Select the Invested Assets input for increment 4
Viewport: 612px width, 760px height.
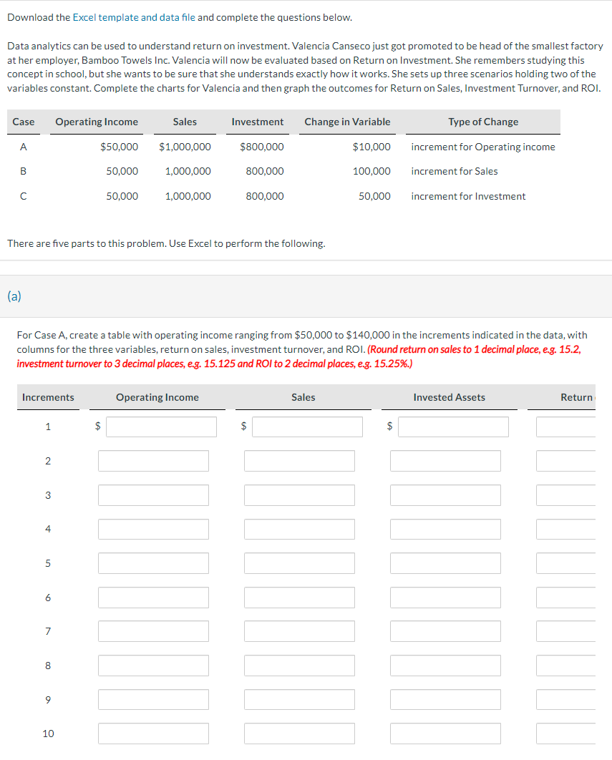445,529
